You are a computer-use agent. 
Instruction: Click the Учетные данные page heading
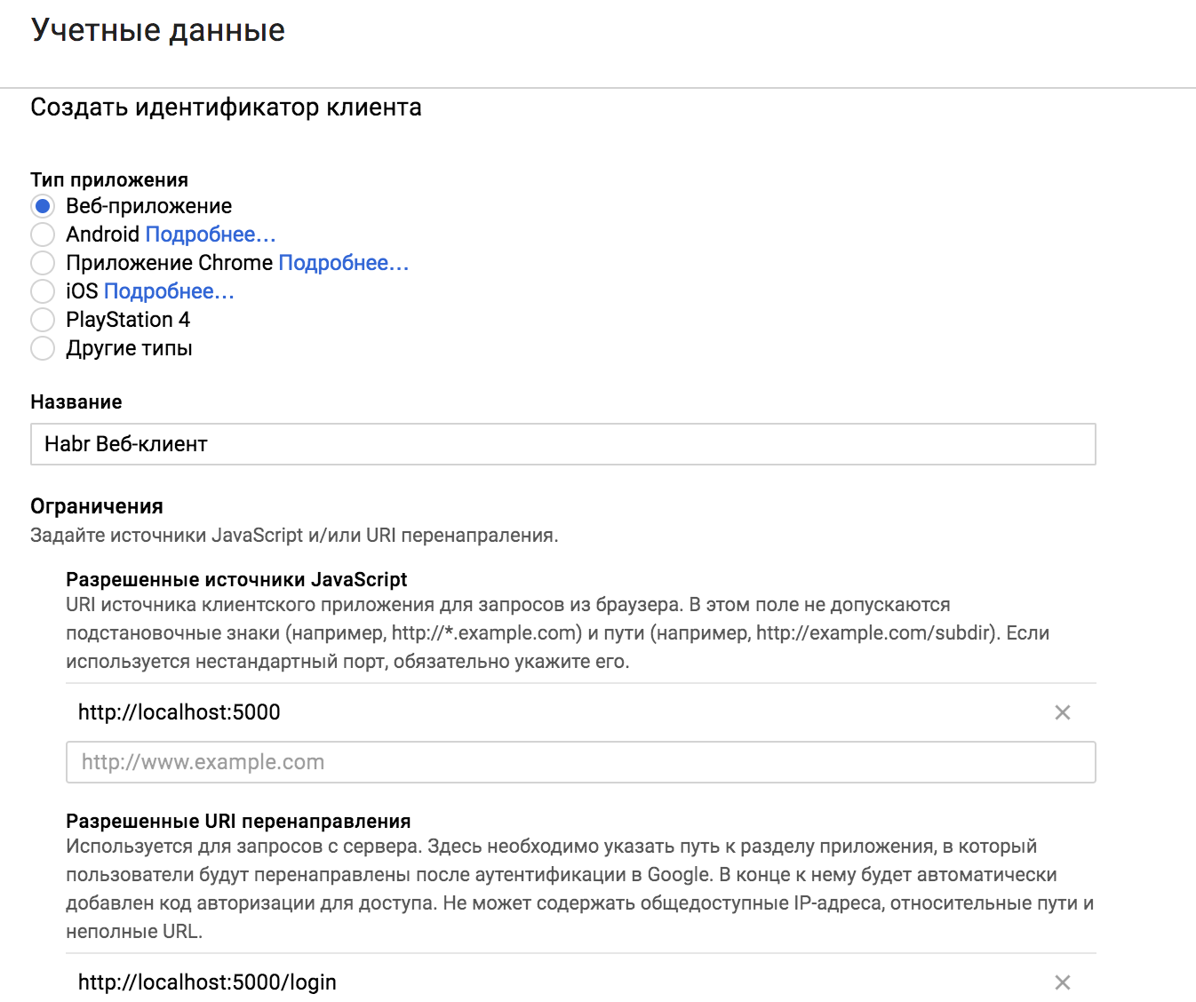point(158,30)
